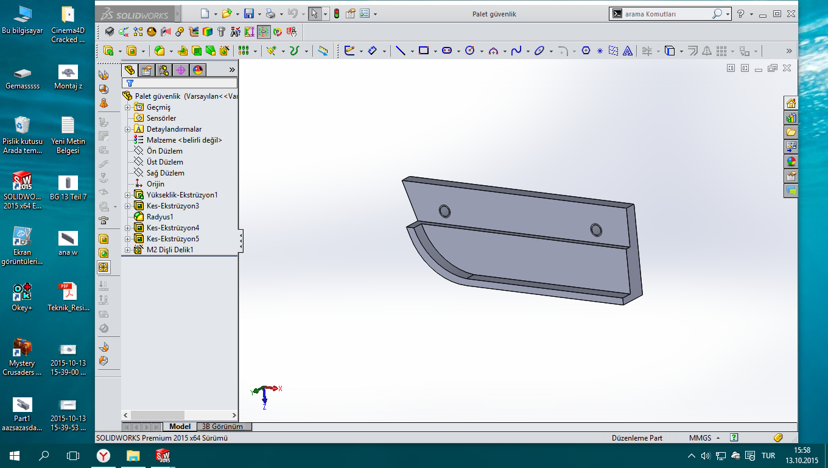
Task: Click the Polygon sketch tool
Action: tap(586, 51)
